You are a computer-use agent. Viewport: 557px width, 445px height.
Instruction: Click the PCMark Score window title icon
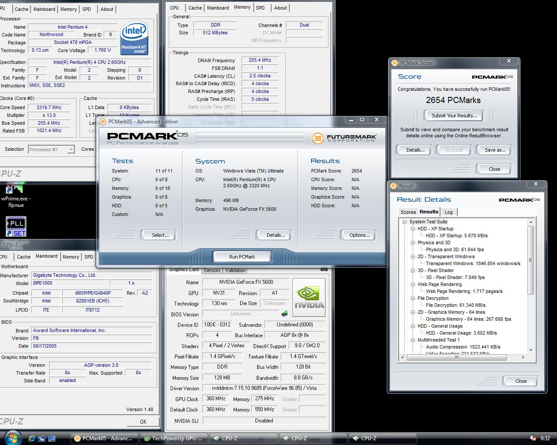[x=394, y=63]
